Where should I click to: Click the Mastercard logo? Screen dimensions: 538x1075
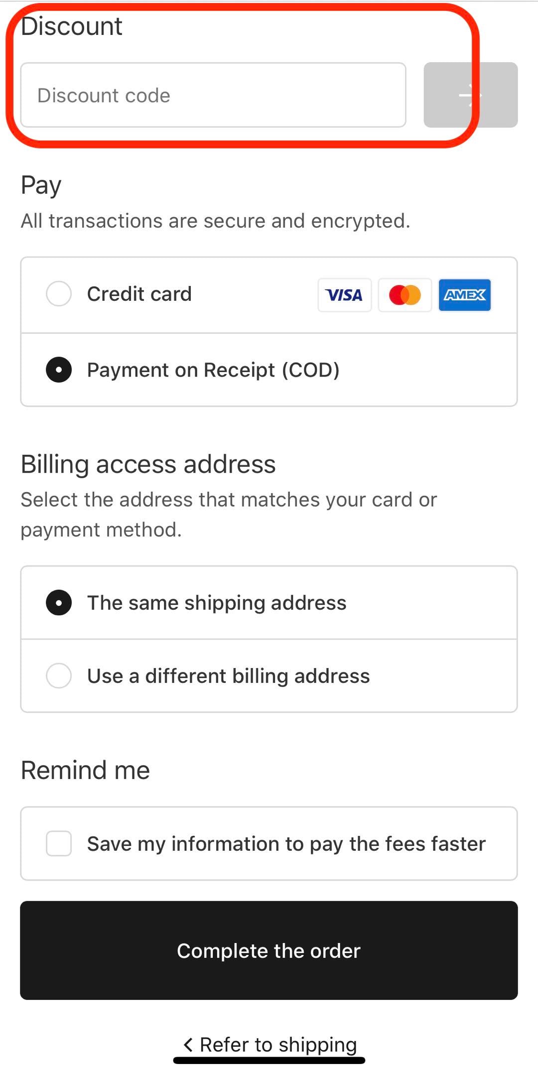tap(404, 295)
